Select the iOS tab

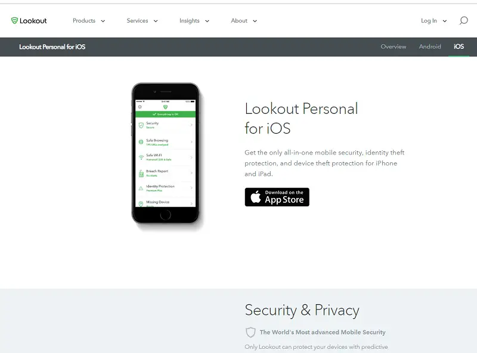459,47
